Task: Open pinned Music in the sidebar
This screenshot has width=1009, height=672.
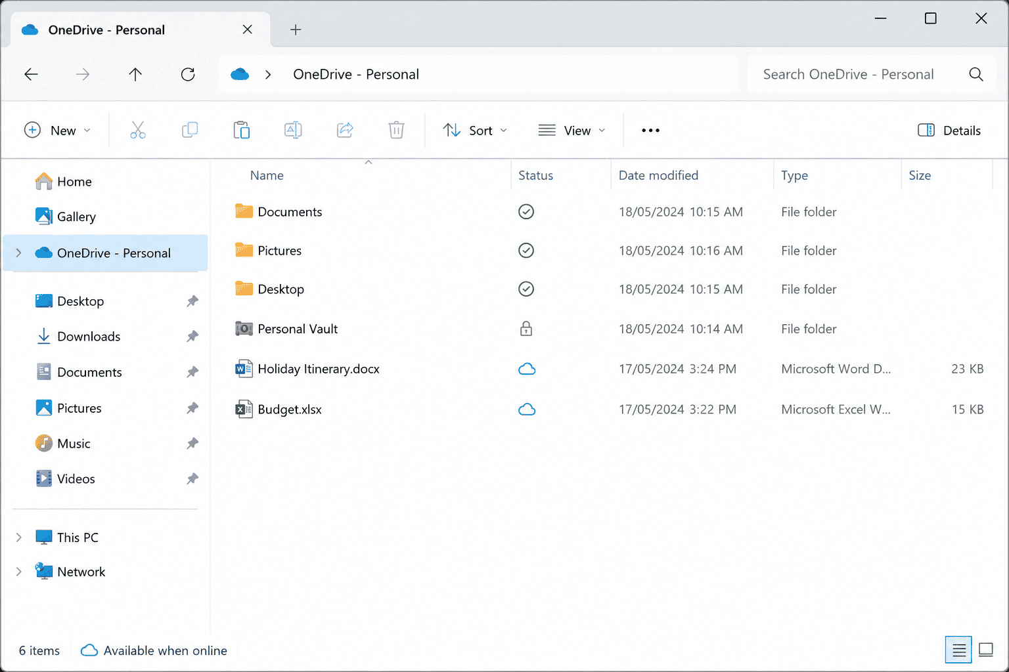Action: tap(106, 444)
